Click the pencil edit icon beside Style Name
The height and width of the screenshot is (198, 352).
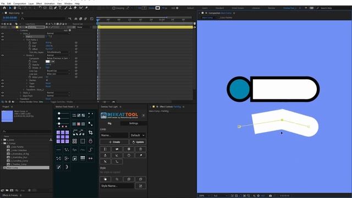141,186
